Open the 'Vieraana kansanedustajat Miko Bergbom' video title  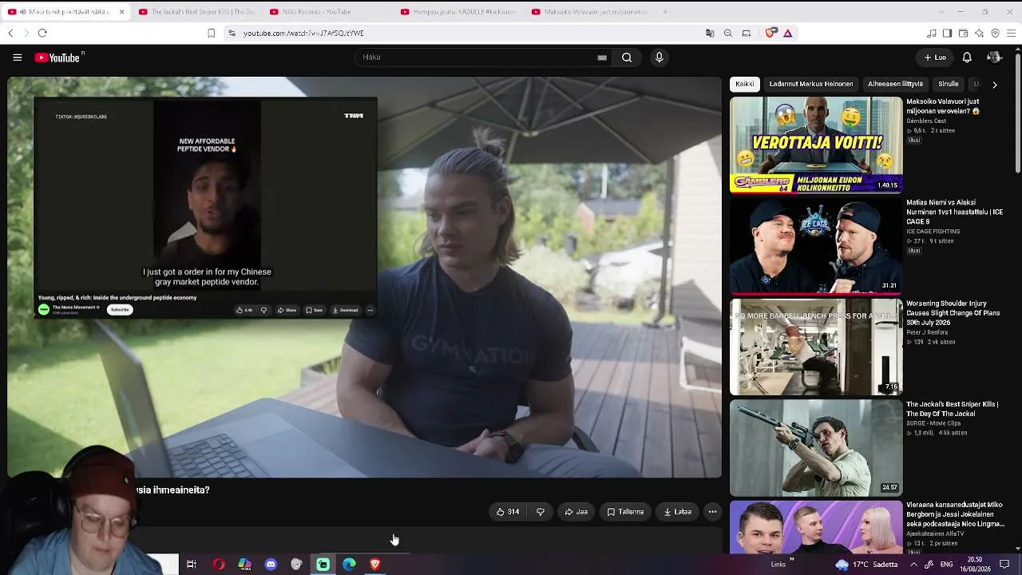(x=955, y=514)
